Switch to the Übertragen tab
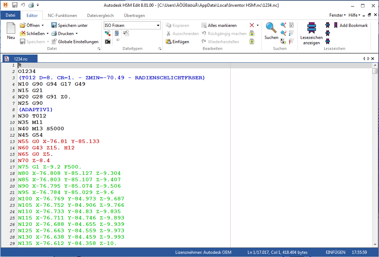 point(134,16)
